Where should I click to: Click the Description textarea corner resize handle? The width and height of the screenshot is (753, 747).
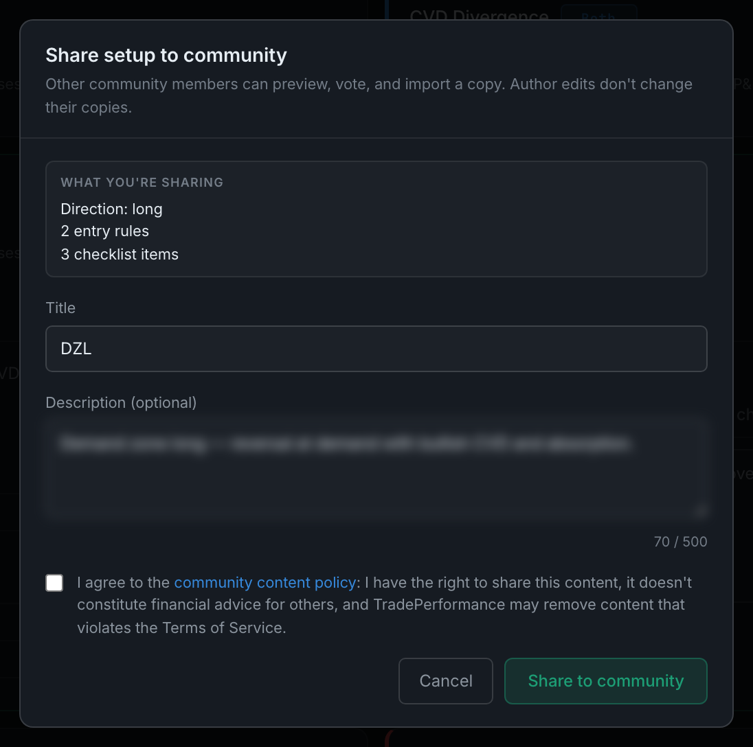701,512
